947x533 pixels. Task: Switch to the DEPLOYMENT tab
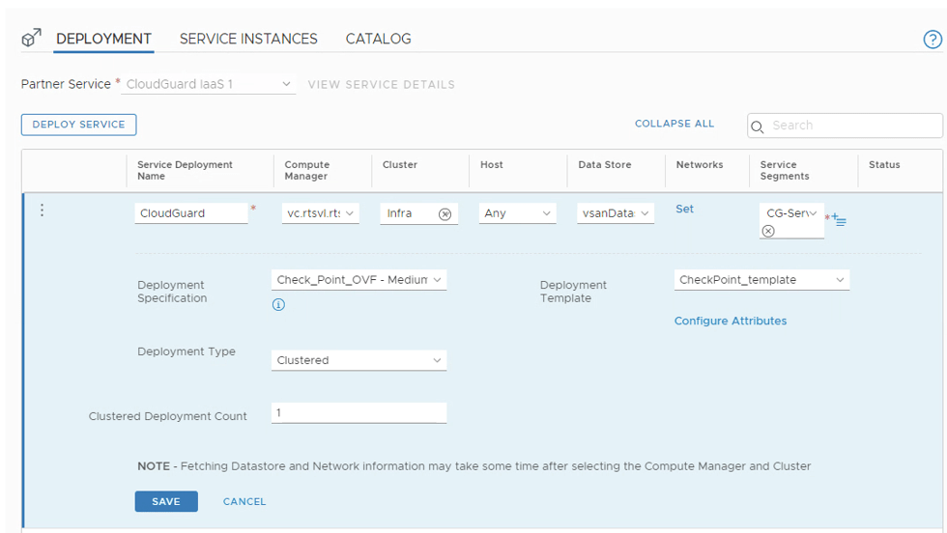coord(104,39)
